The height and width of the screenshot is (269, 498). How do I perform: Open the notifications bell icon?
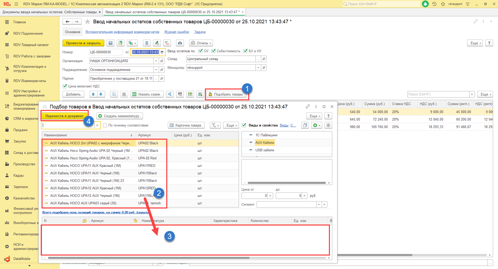(425, 4)
